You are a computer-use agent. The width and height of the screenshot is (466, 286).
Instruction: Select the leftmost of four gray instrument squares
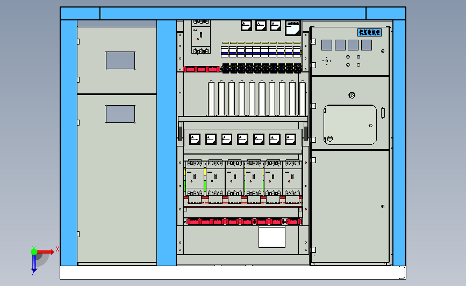[327, 45]
